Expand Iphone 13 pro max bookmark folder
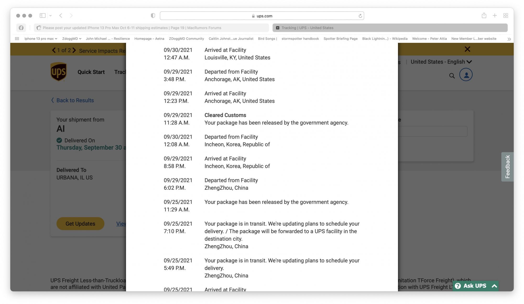 [x=41, y=39]
